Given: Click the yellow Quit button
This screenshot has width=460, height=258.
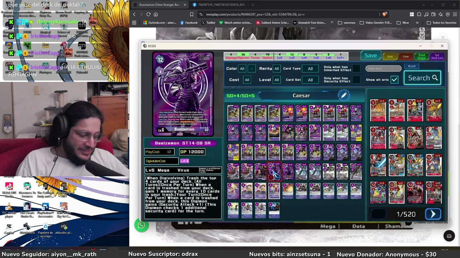Looking at the screenshot, I should coord(390,56).
